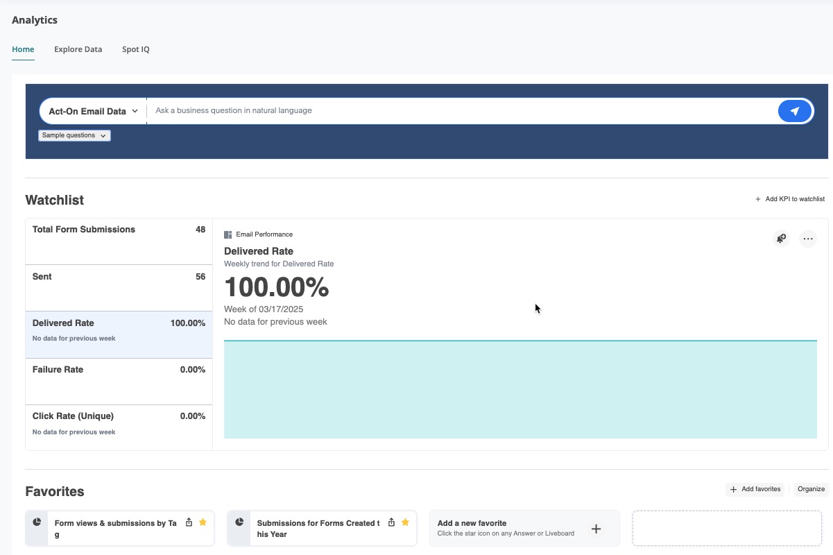The image size is (833, 555).
Task: Select the Sent KPI in watchlist
Action: click(119, 288)
